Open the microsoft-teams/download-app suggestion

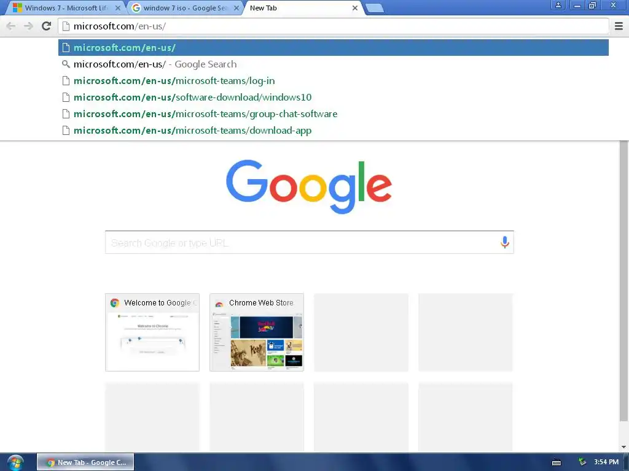(x=334, y=131)
